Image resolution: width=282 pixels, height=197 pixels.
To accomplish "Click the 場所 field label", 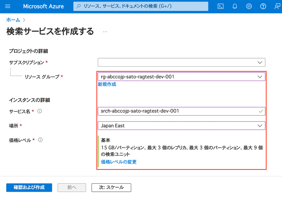I will coord(14,126).
